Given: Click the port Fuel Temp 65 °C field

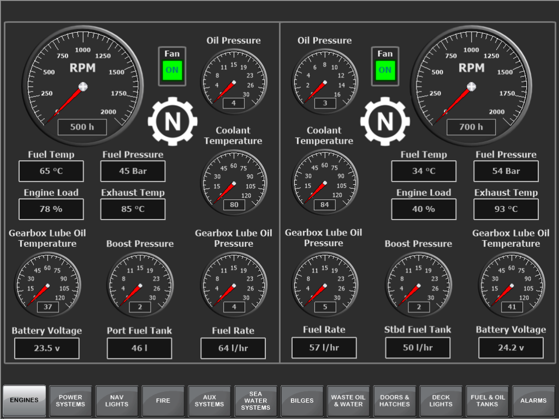Looking at the screenshot, I should tap(51, 171).
